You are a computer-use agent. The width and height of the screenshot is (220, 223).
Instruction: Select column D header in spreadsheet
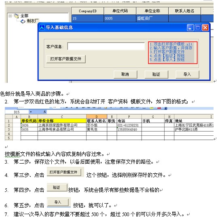pos(97,117)
